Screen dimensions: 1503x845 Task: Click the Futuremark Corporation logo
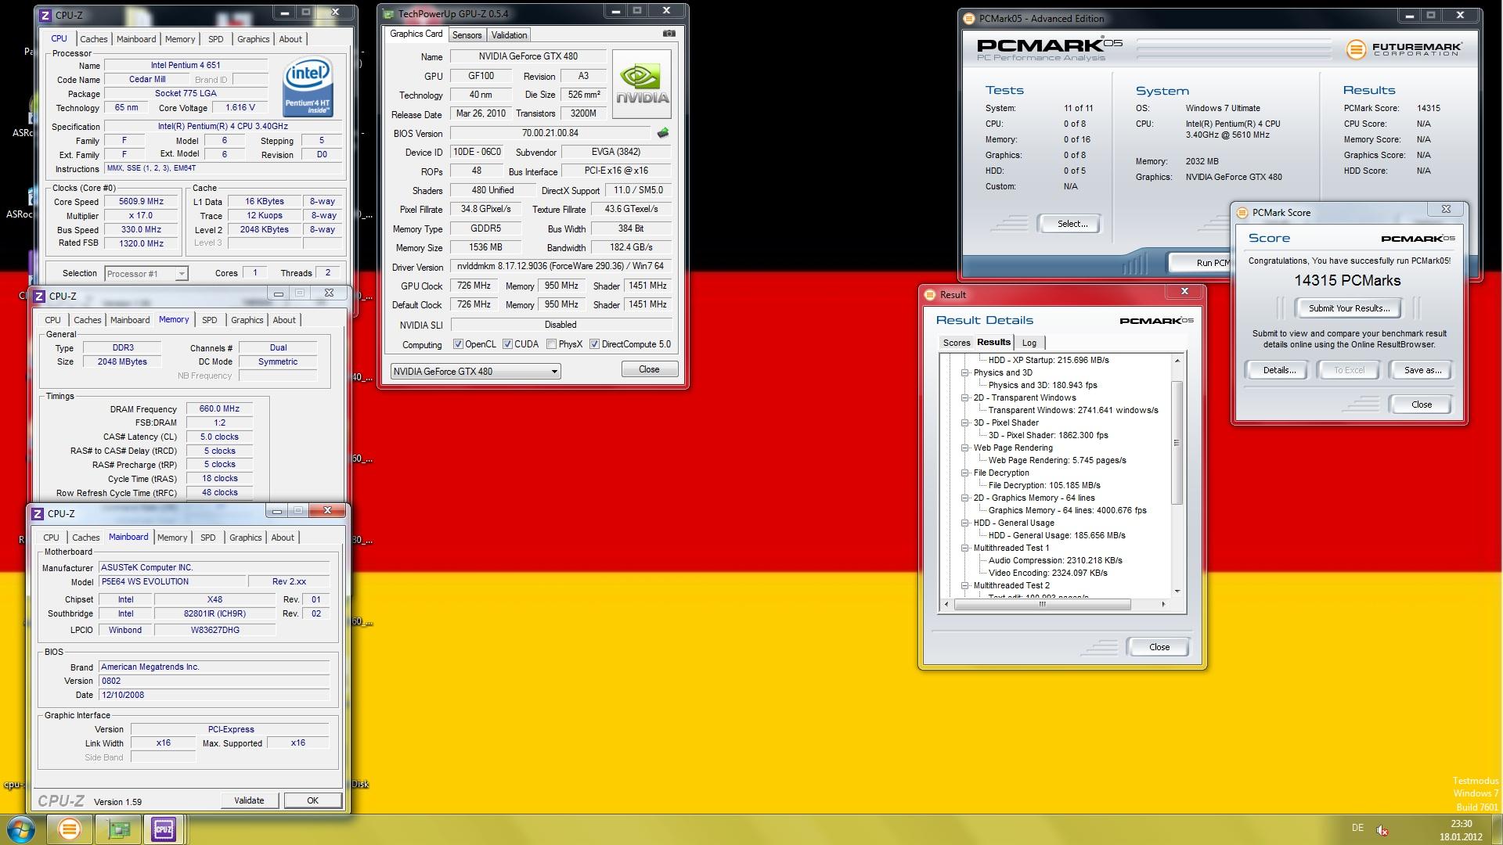pyautogui.click(x=1404, y=49)
